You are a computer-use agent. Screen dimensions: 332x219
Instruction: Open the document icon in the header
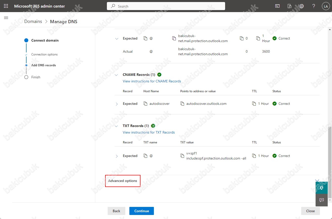click(x=290, y=6)
